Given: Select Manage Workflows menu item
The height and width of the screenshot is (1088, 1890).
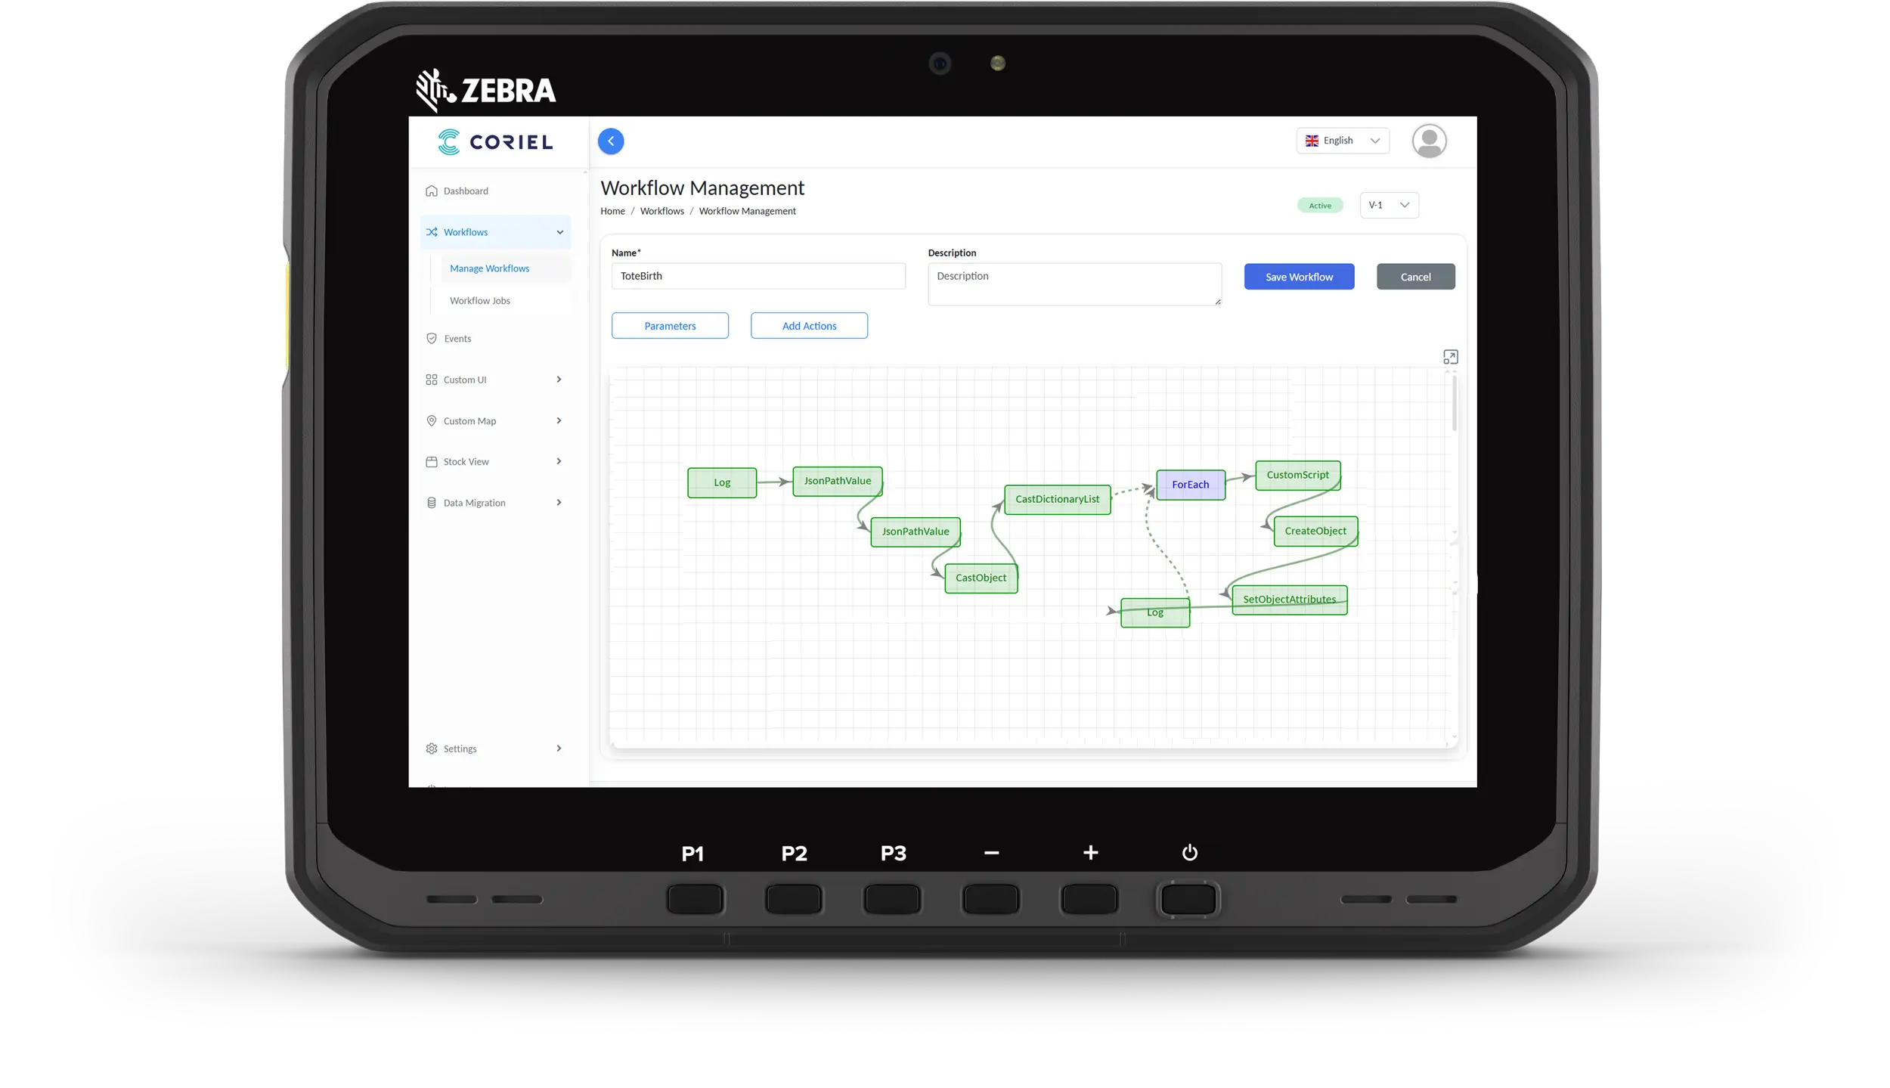Looking at the screenshot, I should click(489, 268).
